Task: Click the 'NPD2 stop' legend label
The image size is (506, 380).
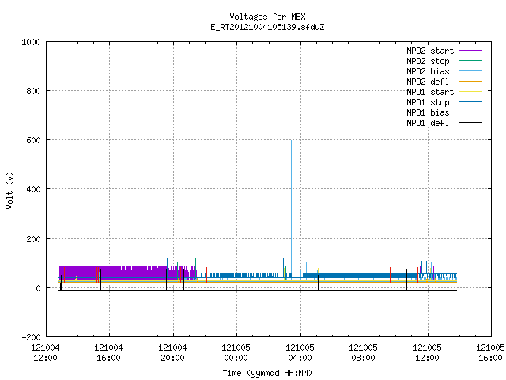Action: (428, 61)
